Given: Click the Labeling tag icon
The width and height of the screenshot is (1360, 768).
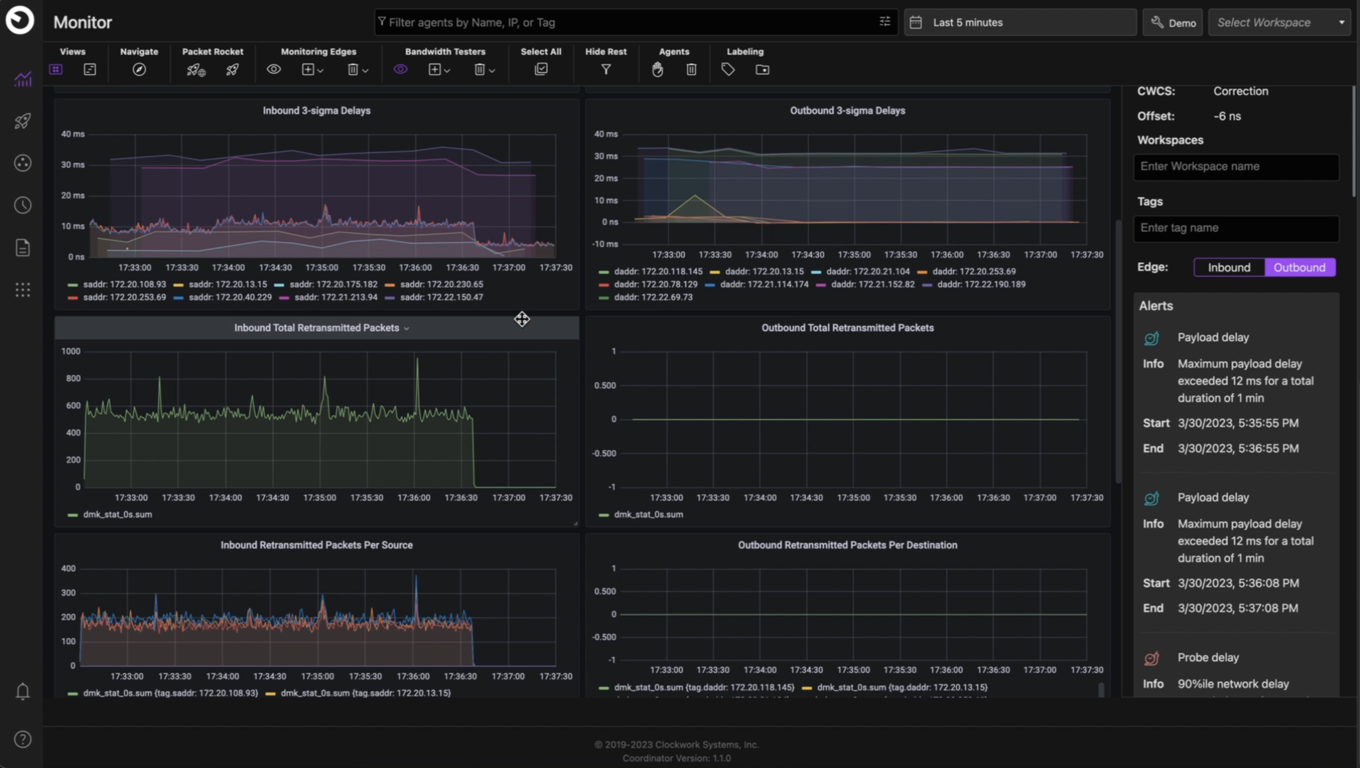Looking at the screenshot, I should tap(728, 70).
